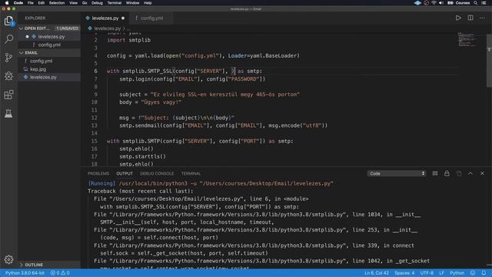Open the macOS Control Center list icon
This screenshot has width=492, height=277.
[x=484, y=3]
